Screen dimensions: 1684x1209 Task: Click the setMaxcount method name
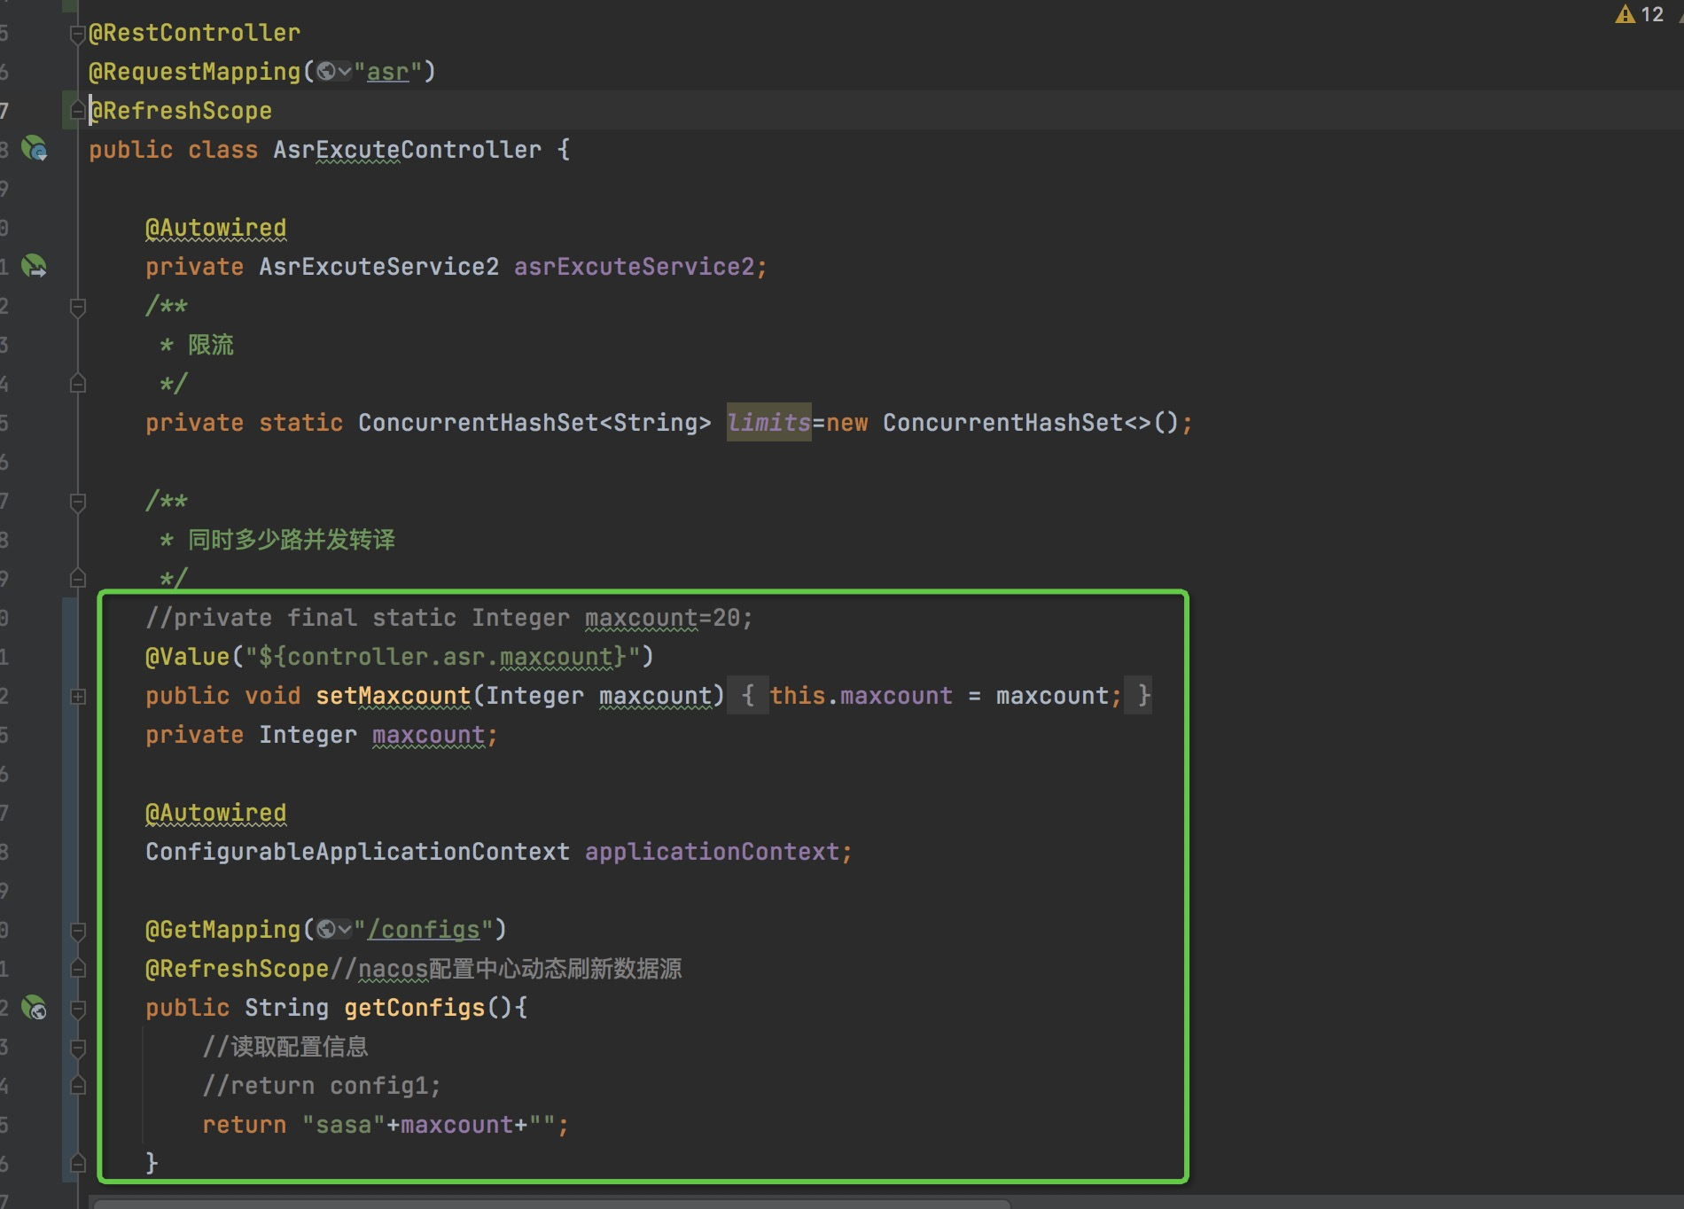pos(393,696)
